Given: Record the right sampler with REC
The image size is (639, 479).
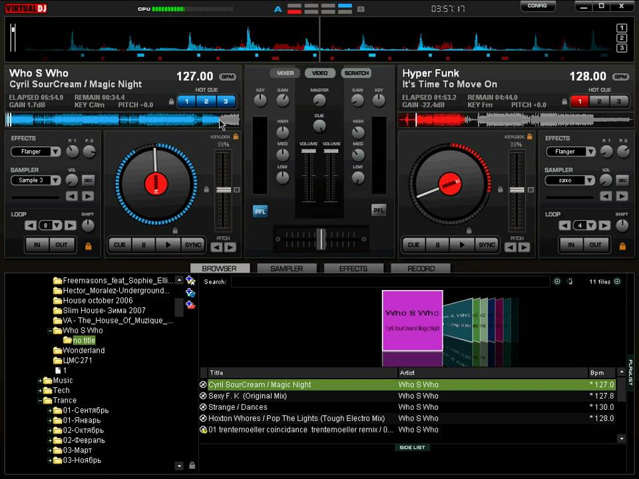Looking at the screenshot, I should coord(622,180).
